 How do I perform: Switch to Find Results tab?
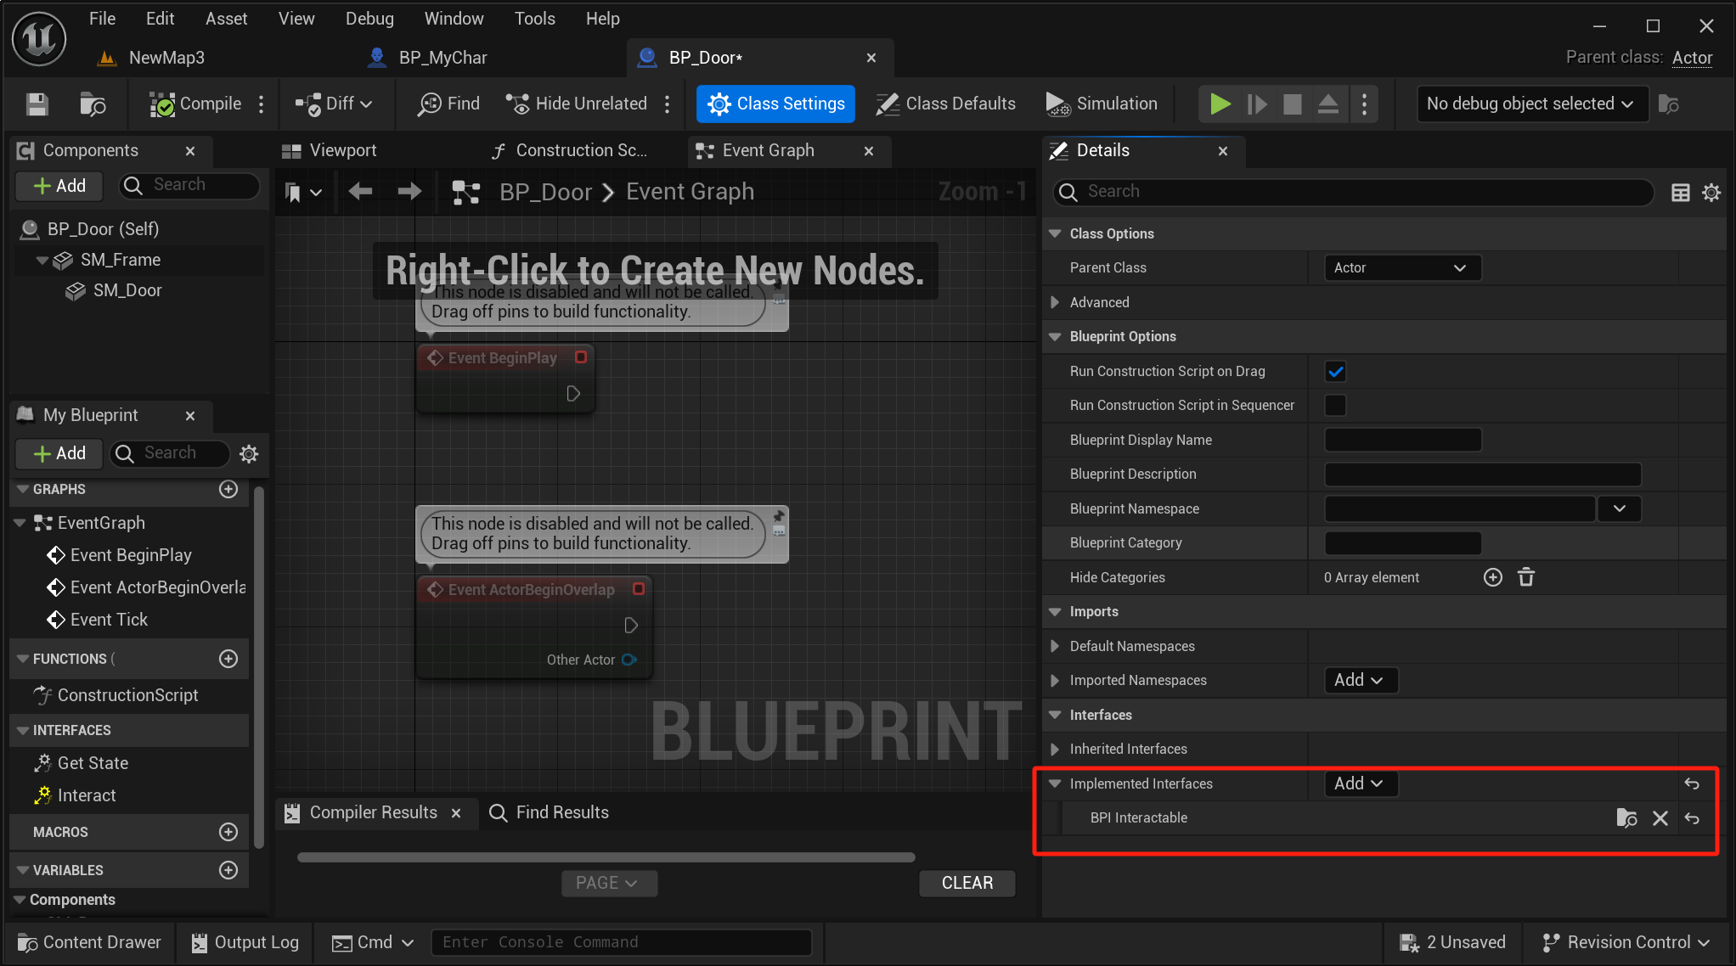point(550,812)
